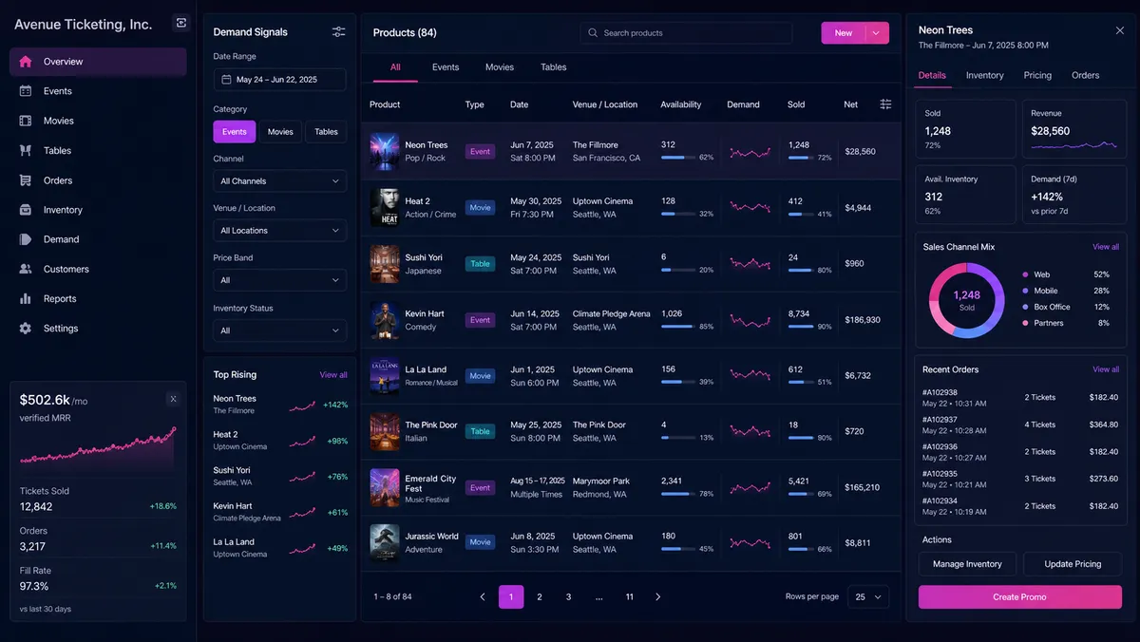Click the Movies film icon in sidebar

pos(26,121)
